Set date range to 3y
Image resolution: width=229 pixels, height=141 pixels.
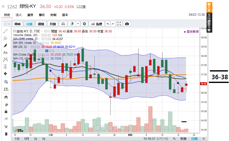35,139
